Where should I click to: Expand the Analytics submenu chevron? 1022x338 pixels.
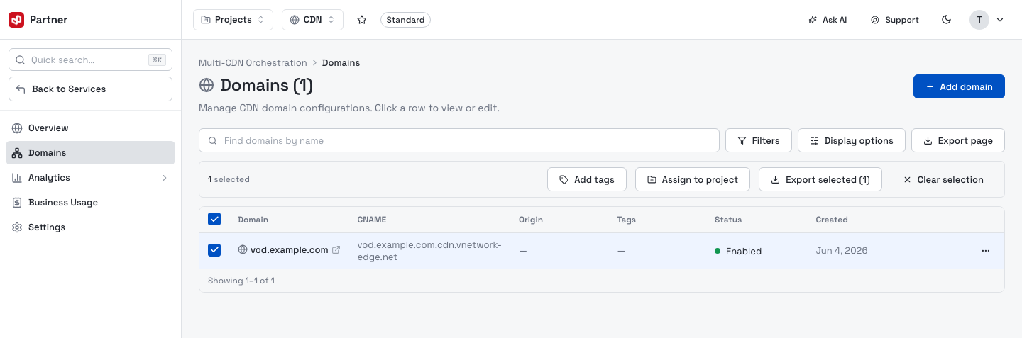click(165, 178)
